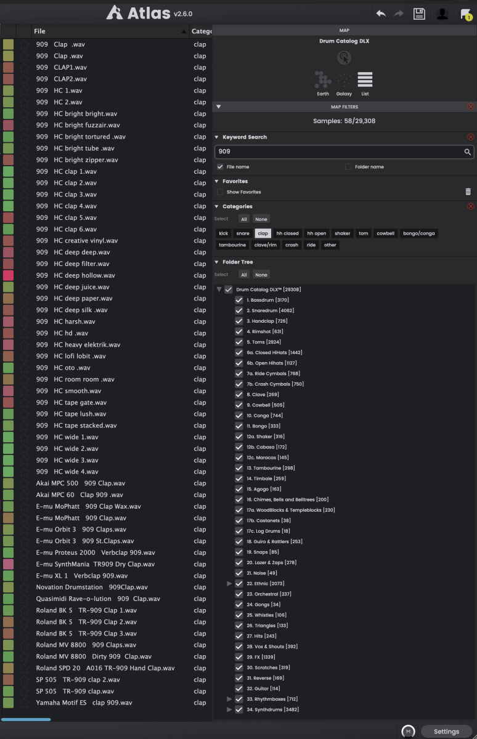The width and height of the screenshot is (477, 739).
Task: Sort by the Category column header
Action: tap(201, 31)
